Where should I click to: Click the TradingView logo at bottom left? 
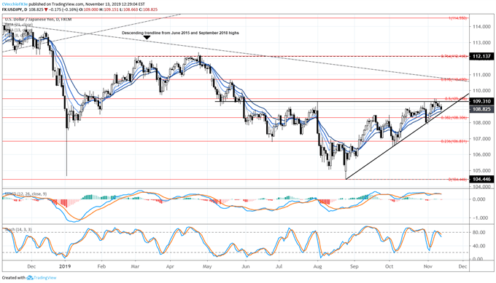pos(42,278)
